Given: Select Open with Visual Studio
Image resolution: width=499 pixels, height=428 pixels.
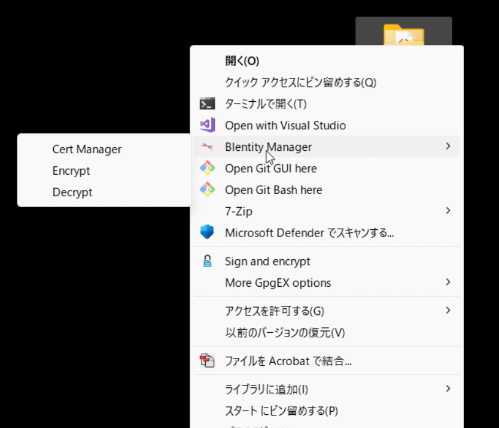Looking at the screenshot, I should coord(327,125).
